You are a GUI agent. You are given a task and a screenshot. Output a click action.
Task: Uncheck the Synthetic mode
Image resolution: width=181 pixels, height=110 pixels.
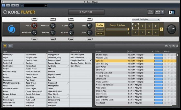(59, 66)
